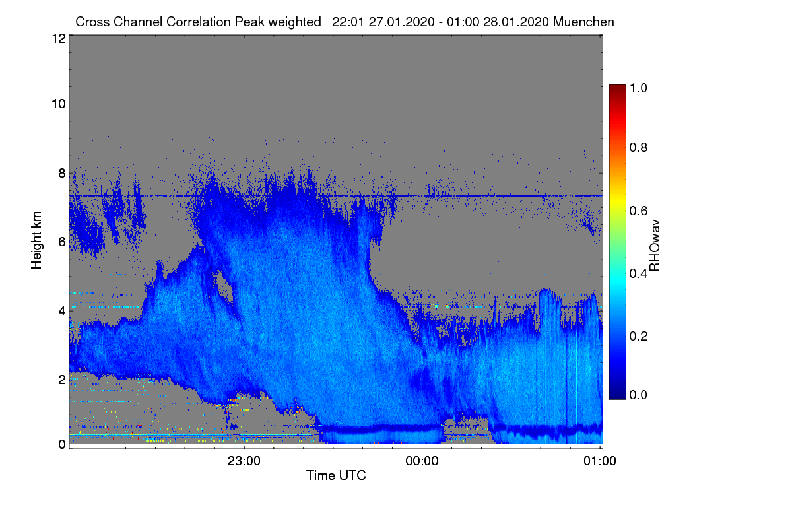Click the colorbar value 0.0
The image size is (792, 528).
tap(639, 395)
